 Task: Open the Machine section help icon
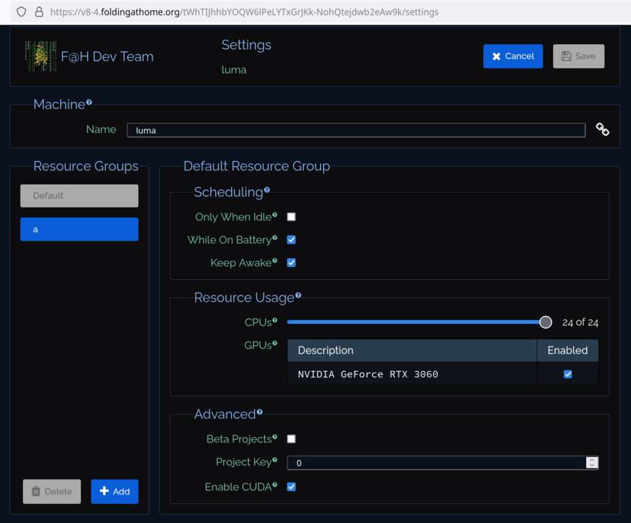pyautogui.click(x=89, y=103)
